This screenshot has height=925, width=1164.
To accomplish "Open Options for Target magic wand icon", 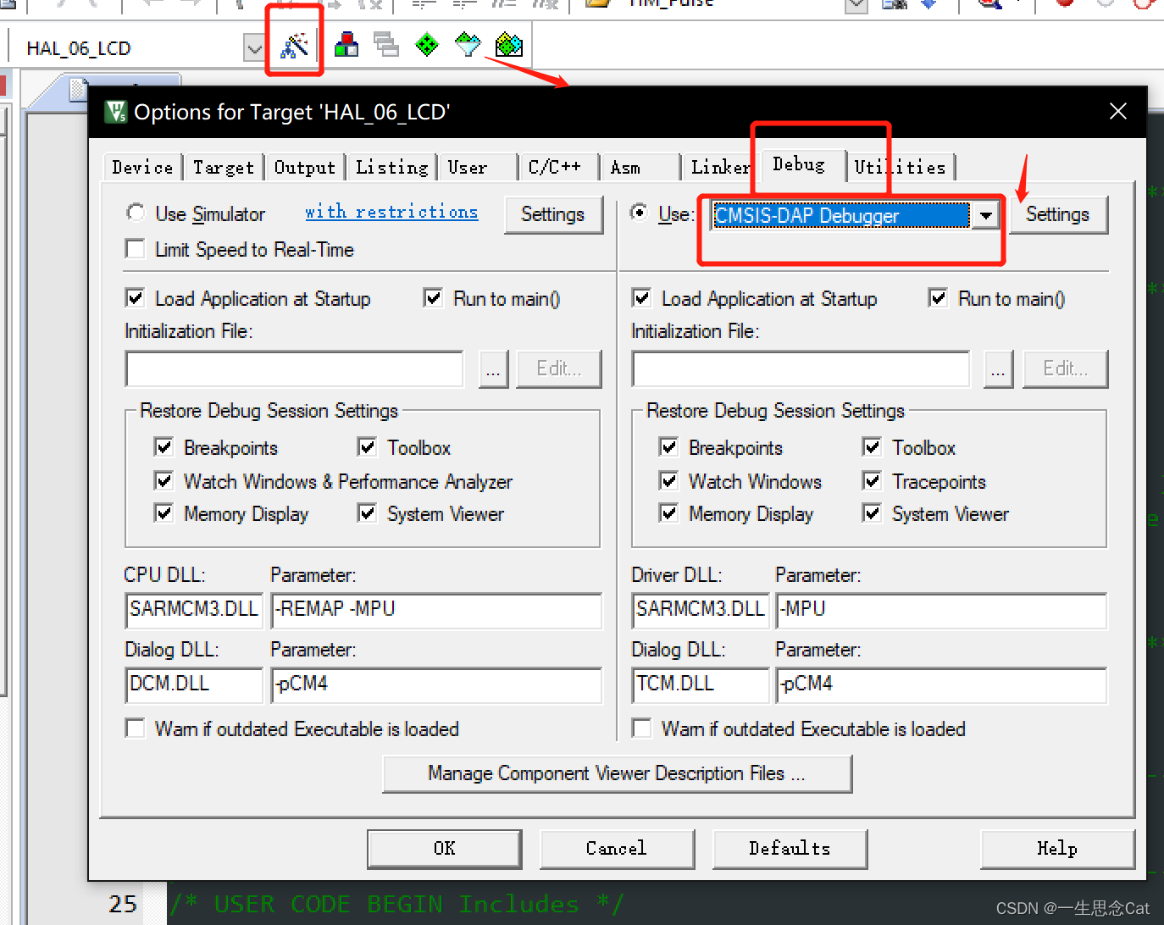I will point(294,45).
